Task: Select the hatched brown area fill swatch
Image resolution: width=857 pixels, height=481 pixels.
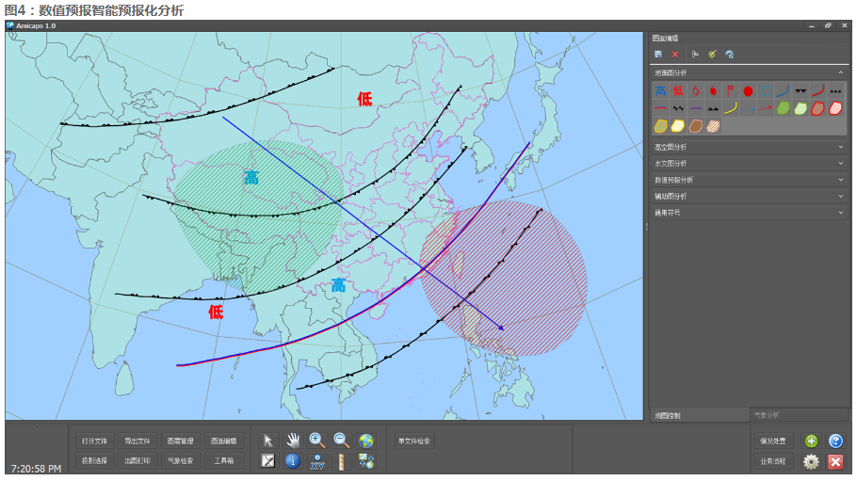Action: click(713, 126)
